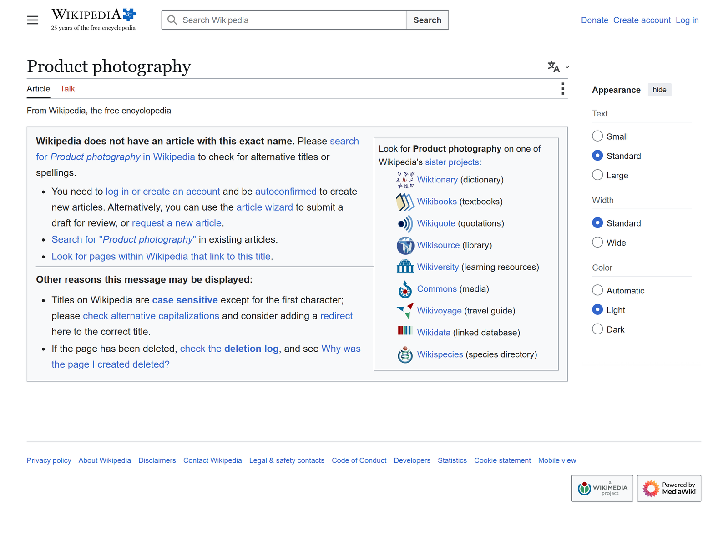Open the main hamburger menu

(x=33, y=20)
